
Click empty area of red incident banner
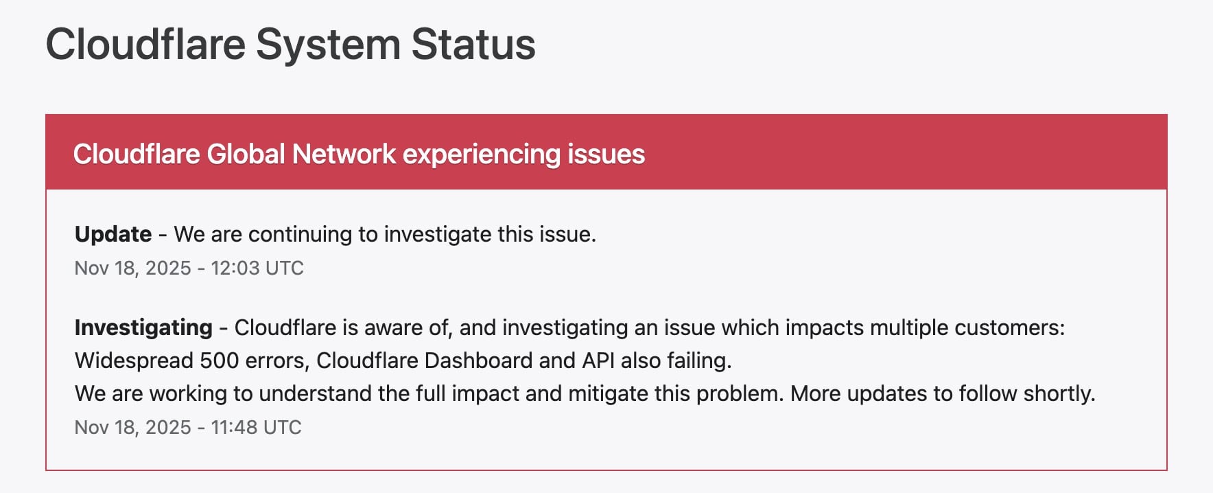(892, 152)
